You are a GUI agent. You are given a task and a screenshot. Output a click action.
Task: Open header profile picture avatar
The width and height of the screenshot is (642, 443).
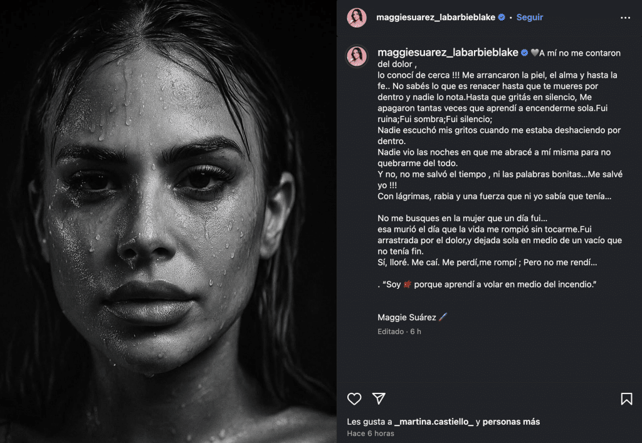click(357, 18)
